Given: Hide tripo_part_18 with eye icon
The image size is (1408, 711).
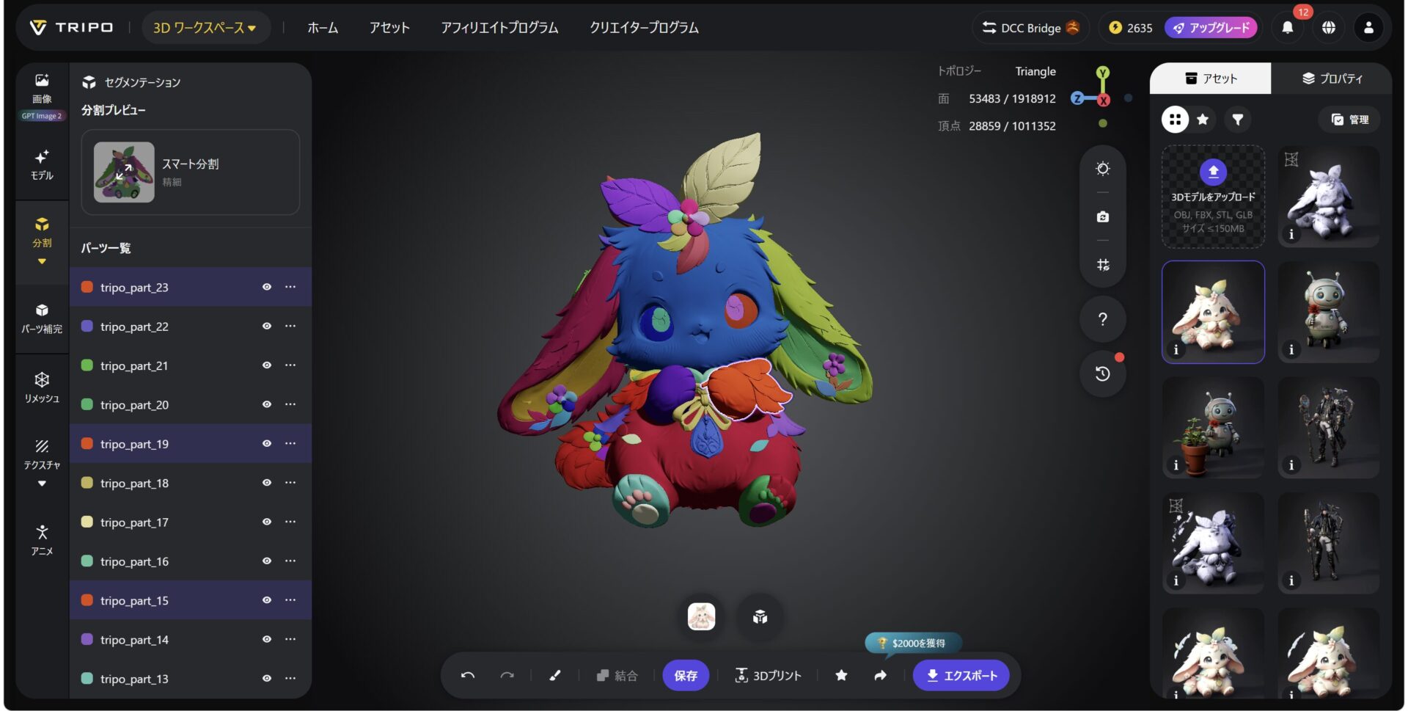Looking at the screenshot, I should pyautogui.click(x=267, y=483).
